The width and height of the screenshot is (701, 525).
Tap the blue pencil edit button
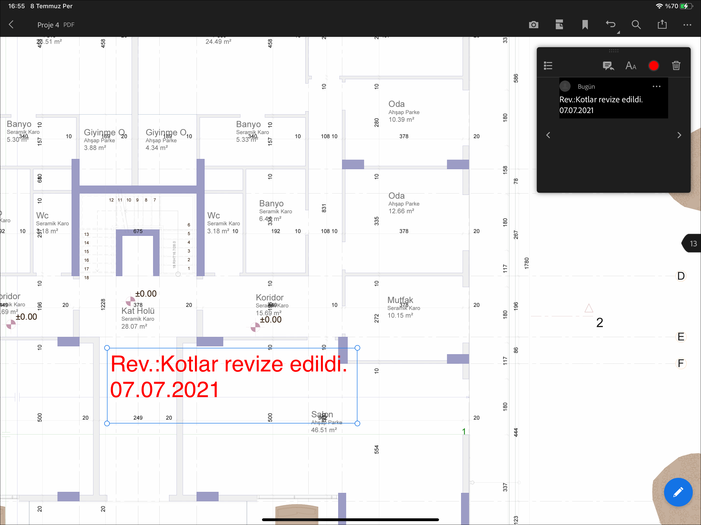pos(678,492)
